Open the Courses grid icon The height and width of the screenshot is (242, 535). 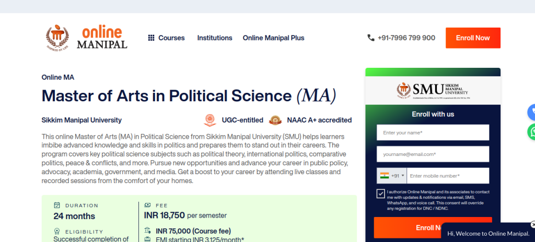tap(151, 38)
